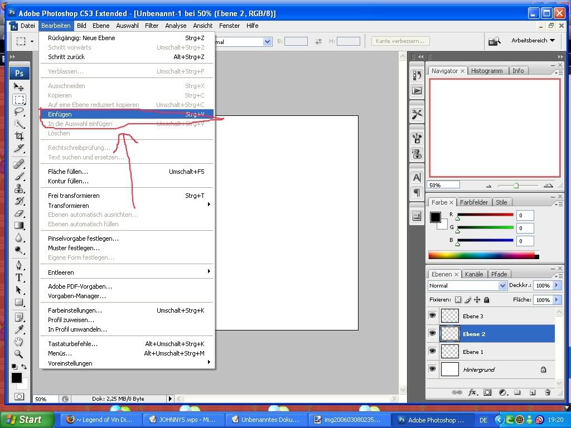Select the Healing Brush tool
This screenshot has height=428, width=571.
(x=19, y=164)
